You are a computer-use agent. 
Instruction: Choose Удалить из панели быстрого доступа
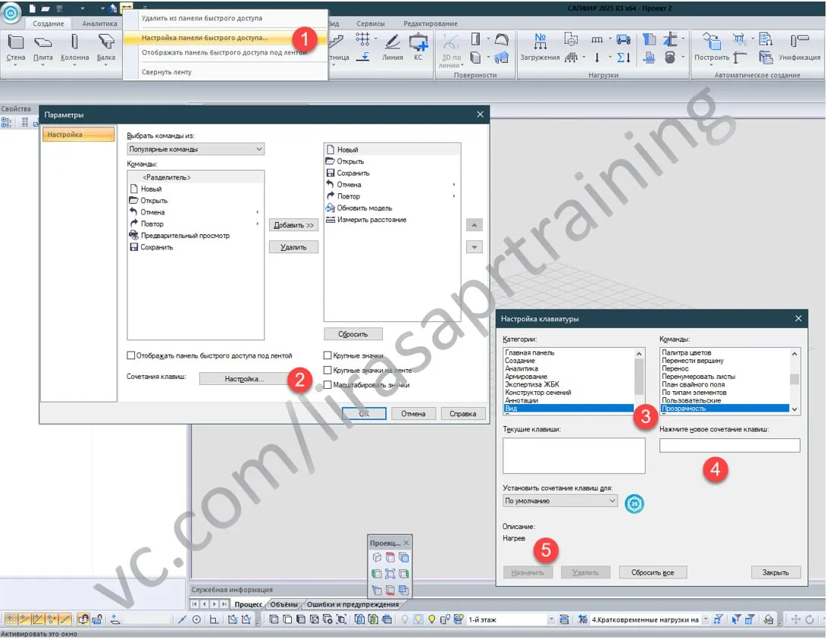[202, 18]
